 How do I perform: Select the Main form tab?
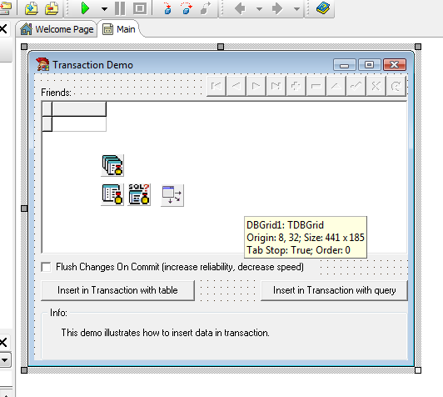(119, 29)
